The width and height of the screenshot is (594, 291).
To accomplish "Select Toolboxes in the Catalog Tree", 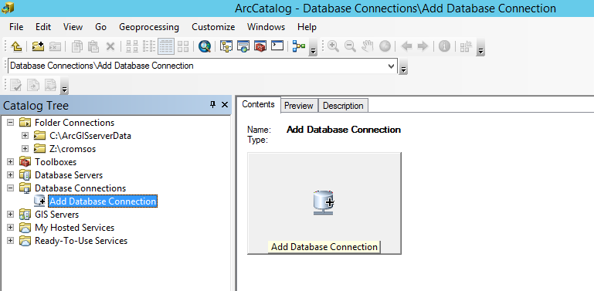I will click(x=56, y=162).
